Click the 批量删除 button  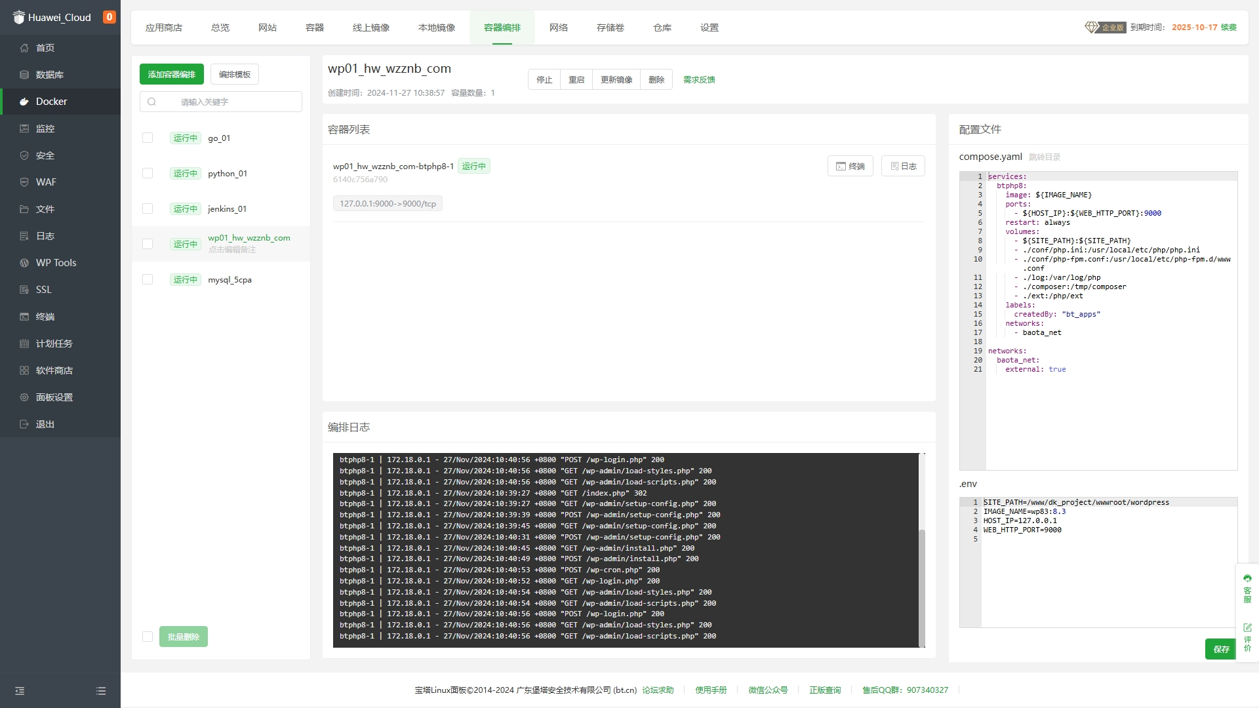tap(184, 637)
